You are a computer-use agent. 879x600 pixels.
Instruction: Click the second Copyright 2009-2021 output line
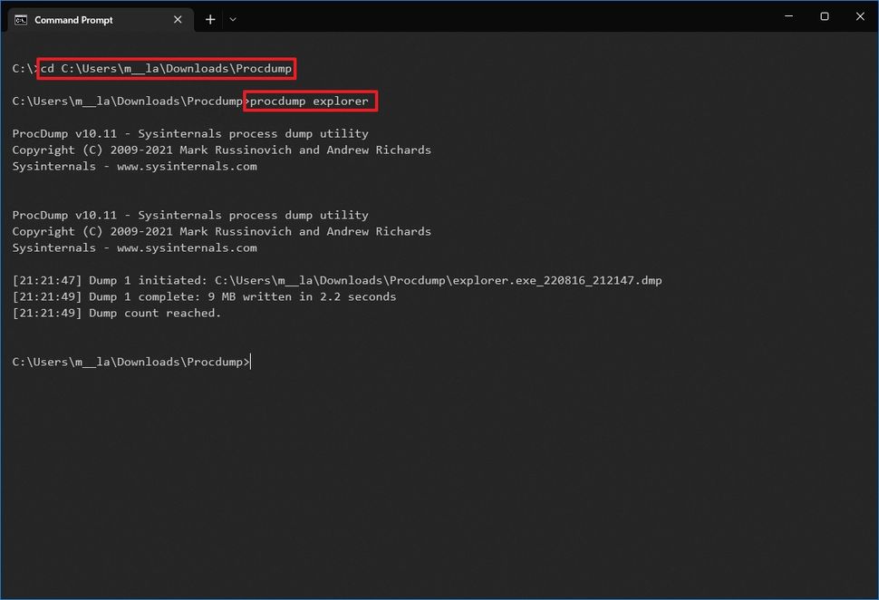point(222,231)
